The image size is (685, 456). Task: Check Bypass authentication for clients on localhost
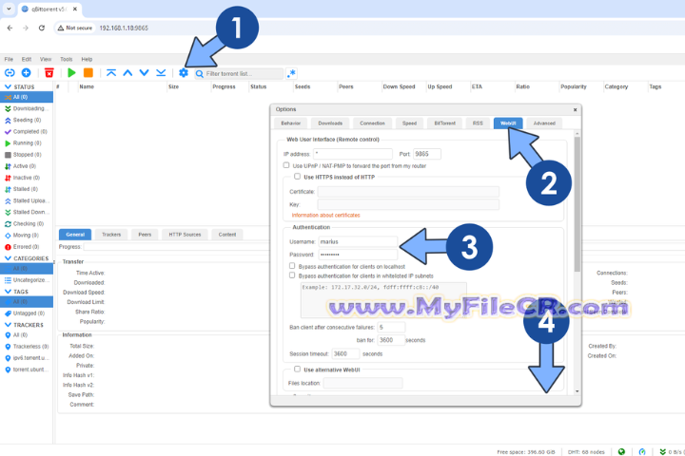click(292, 266)
